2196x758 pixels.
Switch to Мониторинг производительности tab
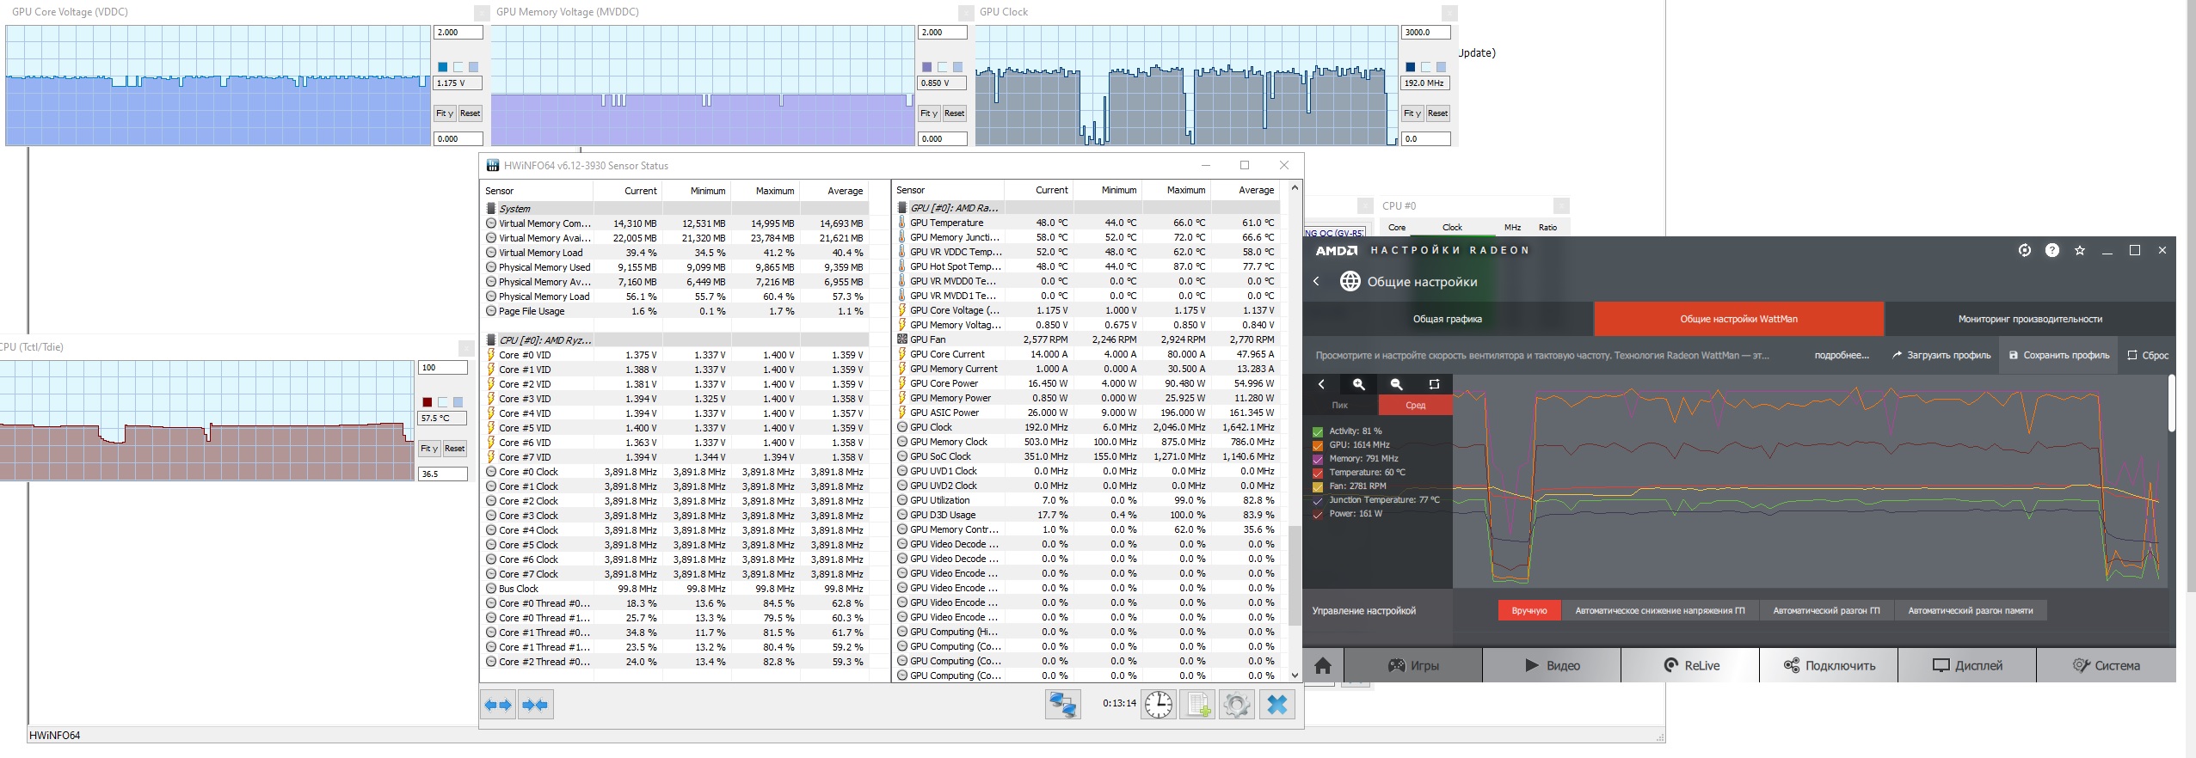coord(2029,319)
